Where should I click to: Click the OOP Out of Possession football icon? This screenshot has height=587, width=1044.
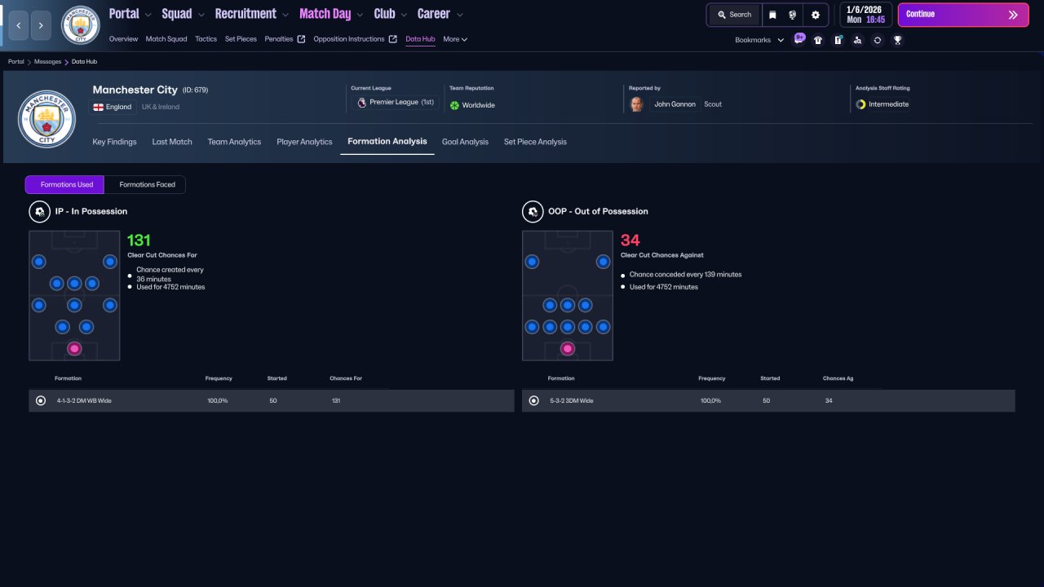pyautogui.click(x=532, y=212)
